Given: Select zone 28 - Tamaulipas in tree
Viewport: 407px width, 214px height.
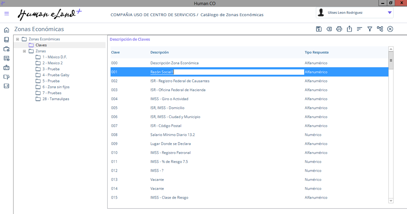Looking at the screenshot, I should (56, 99).
